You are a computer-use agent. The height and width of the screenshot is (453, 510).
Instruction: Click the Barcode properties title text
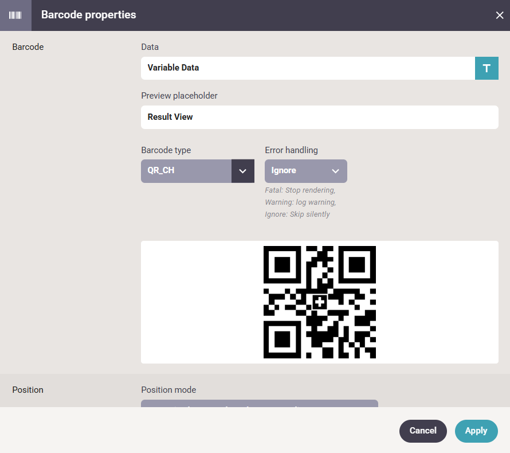[88, 15]
